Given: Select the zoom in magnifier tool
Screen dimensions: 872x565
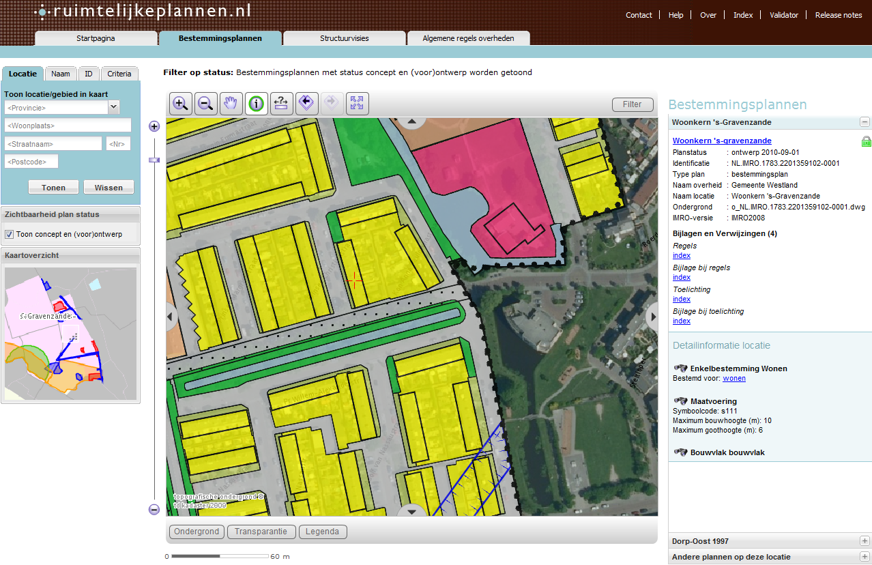Looking at the screenshot, I should 181,104.
